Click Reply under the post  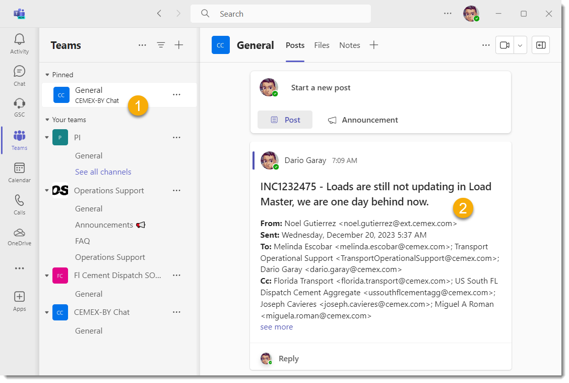288,359
